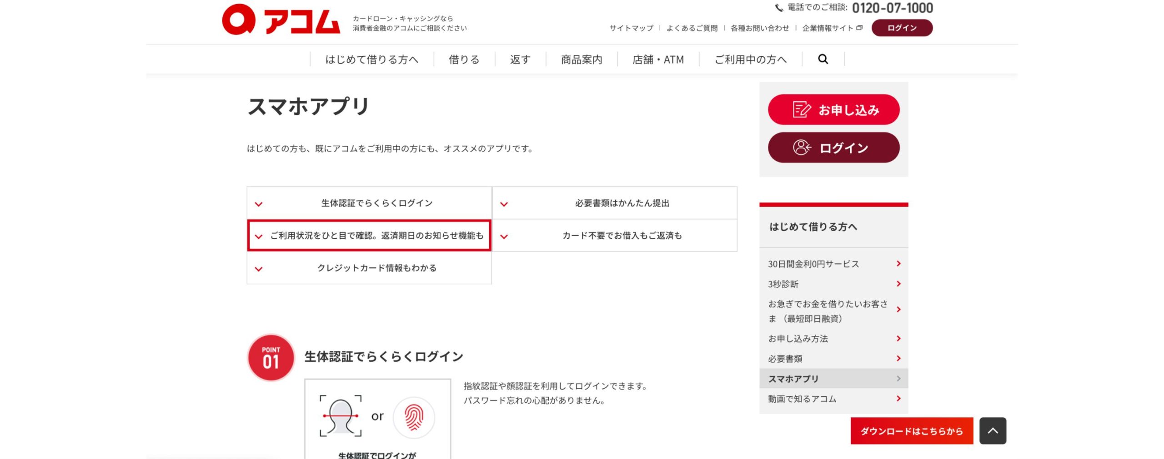
Task: Open 返す navigation menu
Action: click(520, 59)
